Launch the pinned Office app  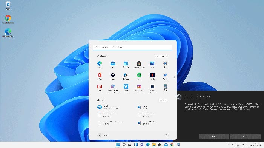100,76
